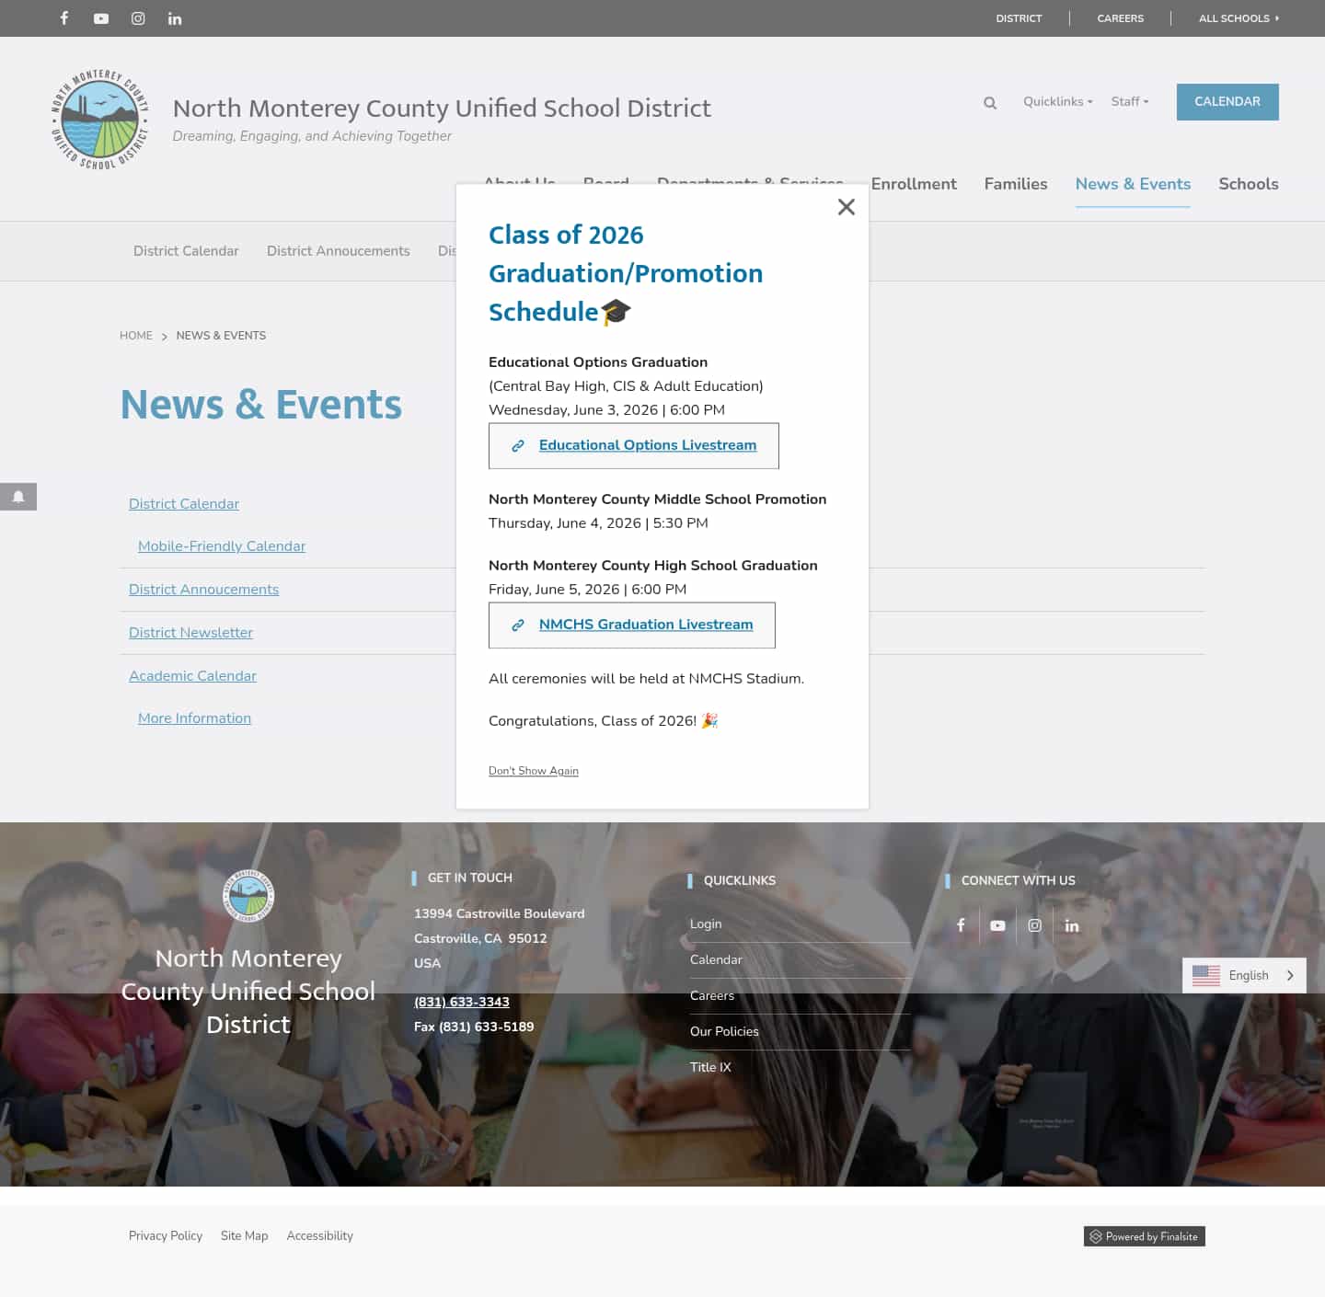The height and width of the screenshot is (1297, 1325).
Task: Open Accessibility link
Action: tap(319, 1235)
